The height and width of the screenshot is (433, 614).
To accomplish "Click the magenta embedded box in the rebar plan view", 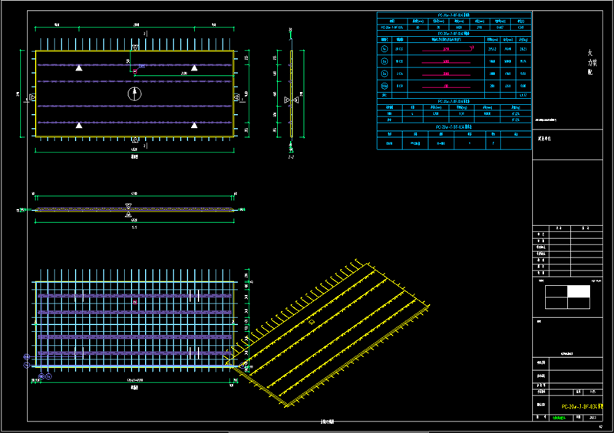I will point(135,302).
